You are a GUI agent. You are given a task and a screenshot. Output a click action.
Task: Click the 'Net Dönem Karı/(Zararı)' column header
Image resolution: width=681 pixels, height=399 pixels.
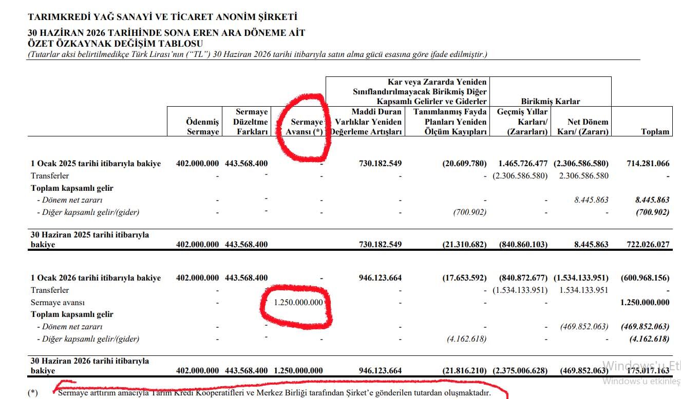[x=583, y=127]
